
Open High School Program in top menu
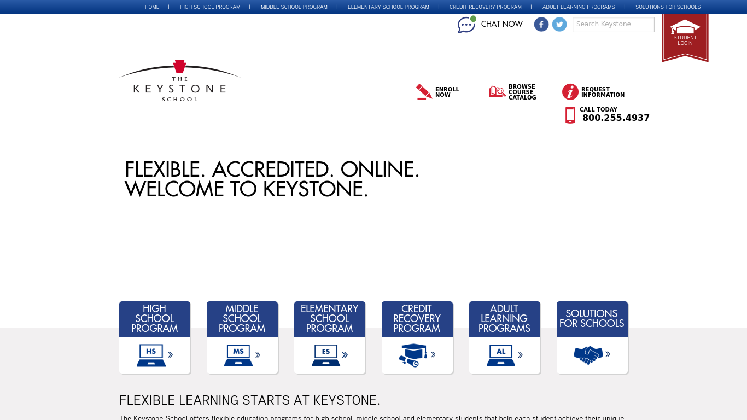(210, 7)
